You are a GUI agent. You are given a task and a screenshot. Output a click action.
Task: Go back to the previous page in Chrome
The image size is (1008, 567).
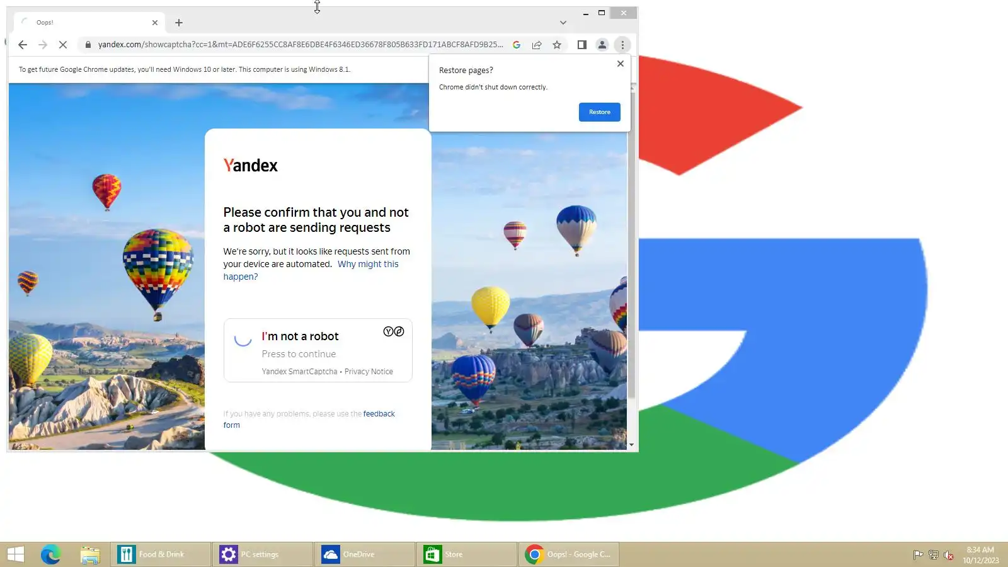pyautogui.click(x=23, y=45)
